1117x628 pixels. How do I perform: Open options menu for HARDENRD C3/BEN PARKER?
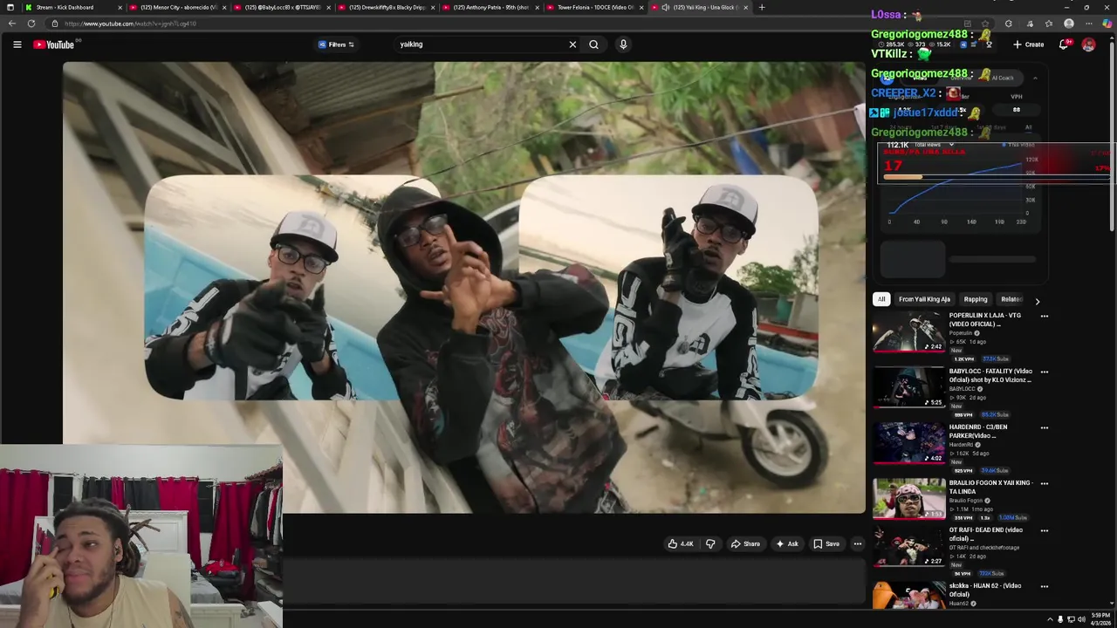1045,428
